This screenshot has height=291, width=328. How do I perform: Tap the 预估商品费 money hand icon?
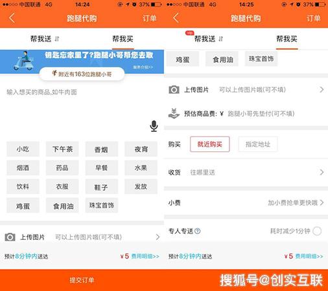pos(174,113)
